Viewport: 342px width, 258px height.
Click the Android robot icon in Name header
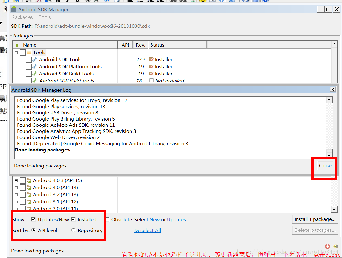[x=17, y=45]
